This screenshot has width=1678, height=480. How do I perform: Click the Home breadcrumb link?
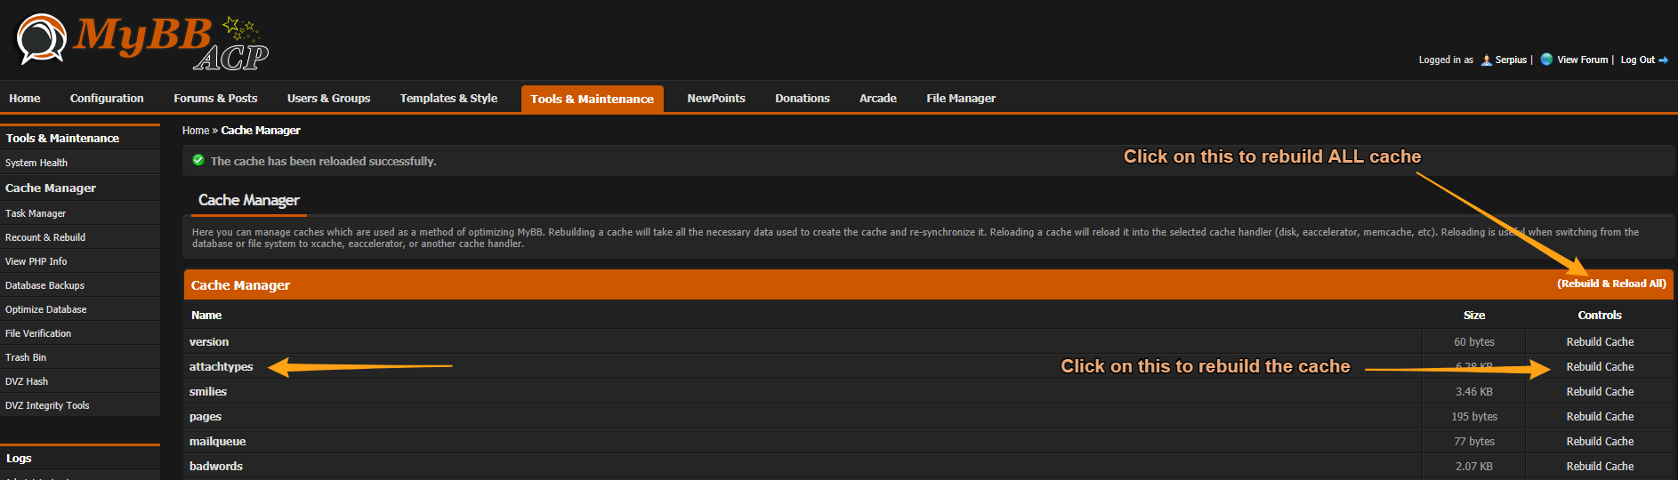click(196, 131)
